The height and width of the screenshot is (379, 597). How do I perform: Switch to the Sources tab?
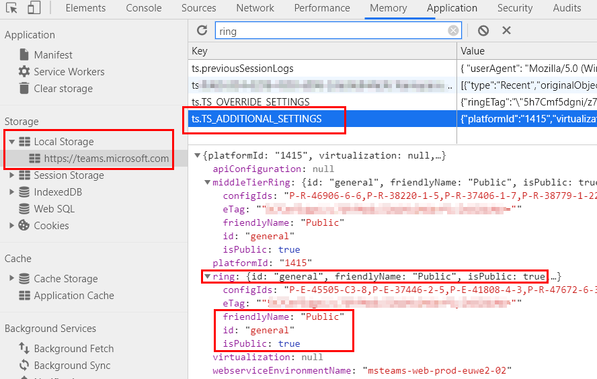click(199, 8)
